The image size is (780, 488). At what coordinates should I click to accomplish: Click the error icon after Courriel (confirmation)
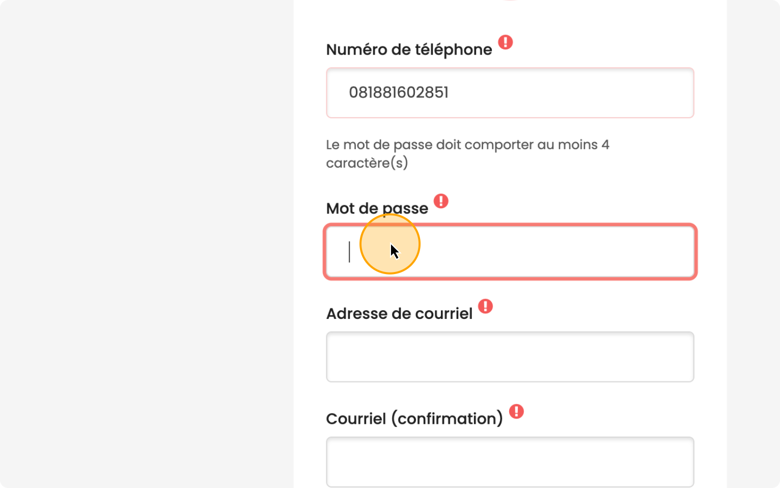pos(516,411)
